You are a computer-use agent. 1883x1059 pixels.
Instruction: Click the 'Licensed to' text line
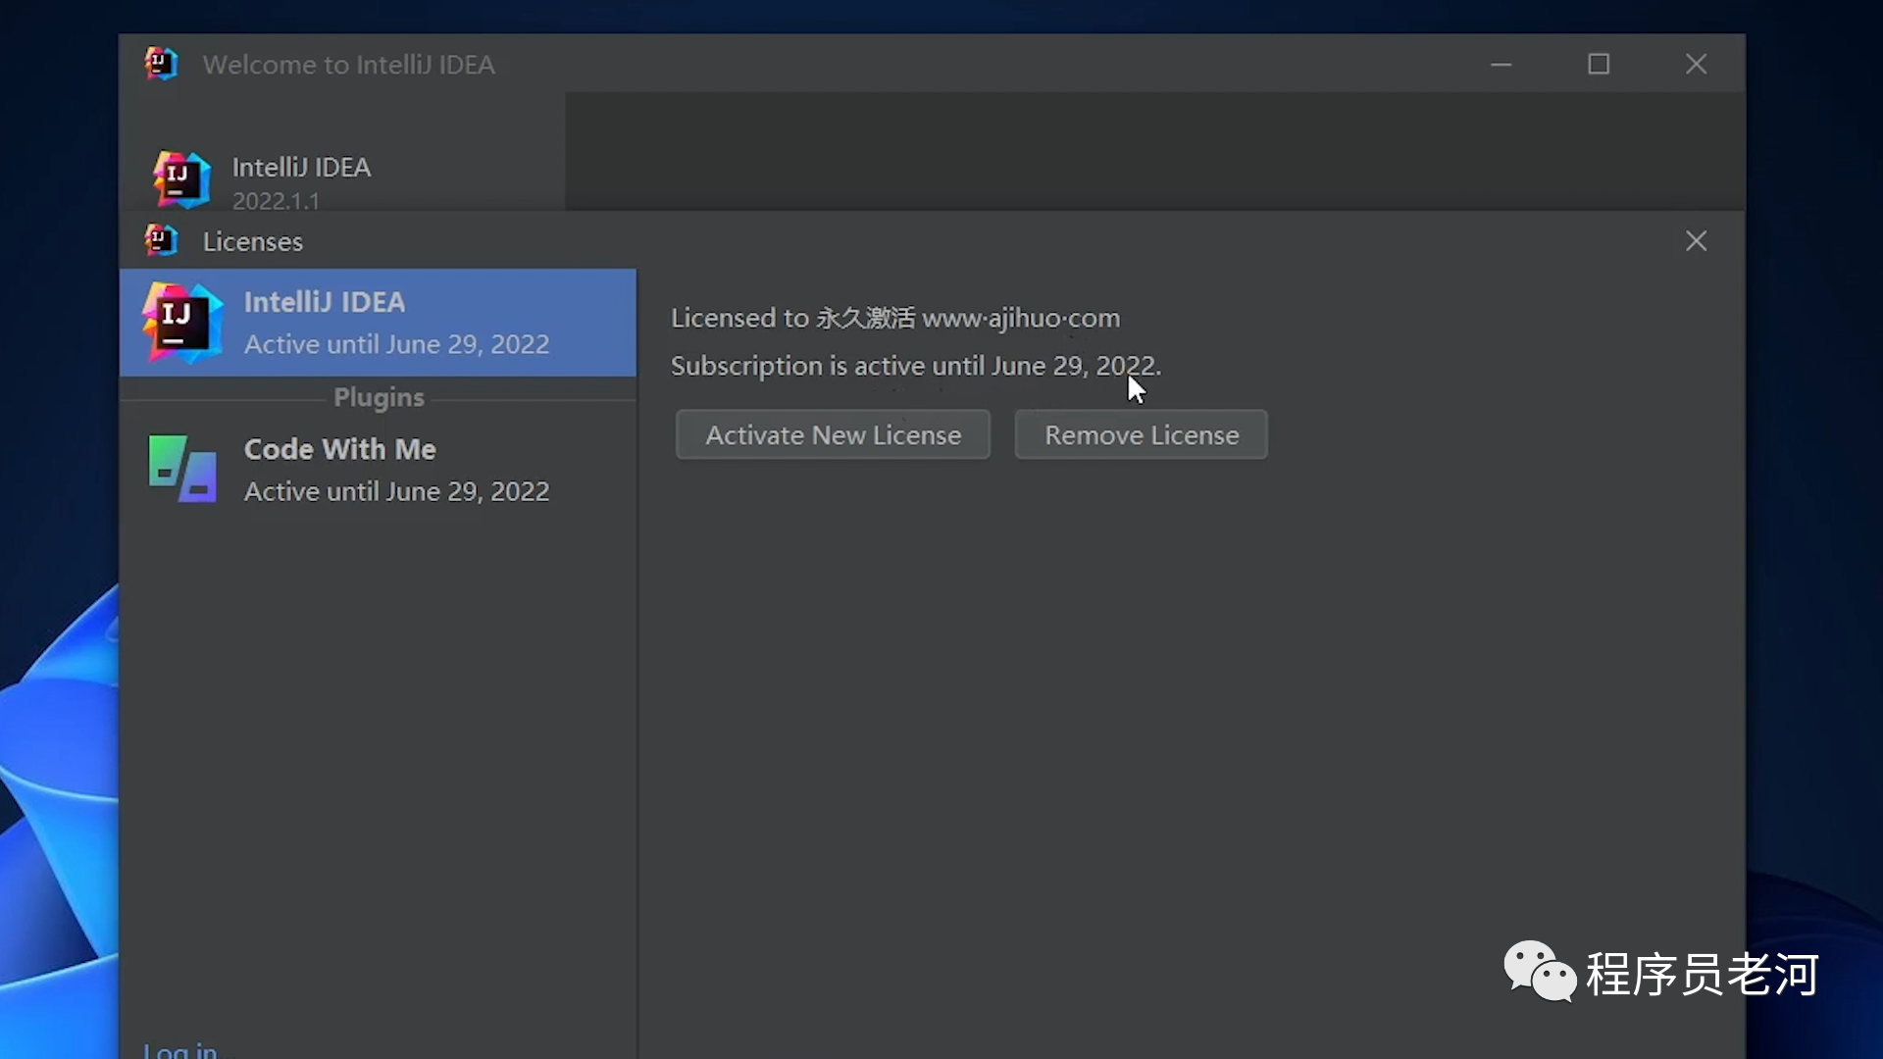895,318
